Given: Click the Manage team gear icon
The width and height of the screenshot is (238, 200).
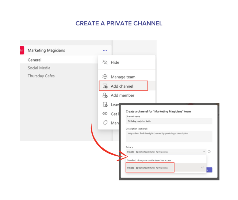Looking at the screenshot, I should click(105, 77).
